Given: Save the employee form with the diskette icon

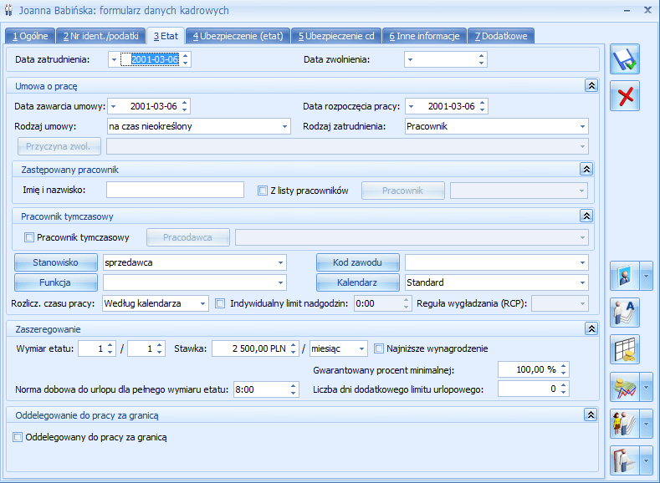Looking at the screenshot, I should (625, 59).
